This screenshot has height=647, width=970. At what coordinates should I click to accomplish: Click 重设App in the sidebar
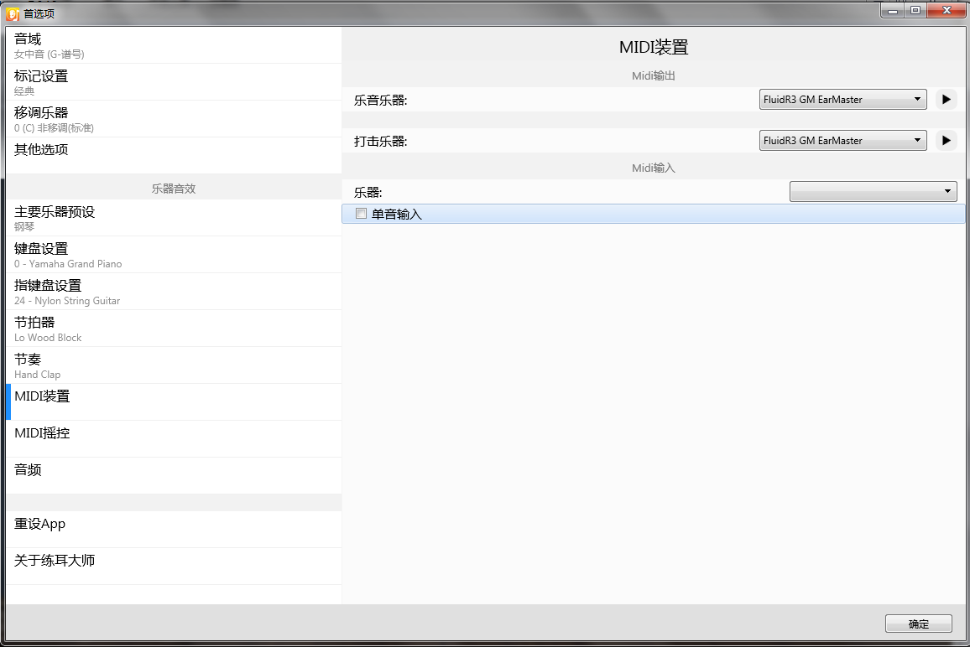[173, 525]
